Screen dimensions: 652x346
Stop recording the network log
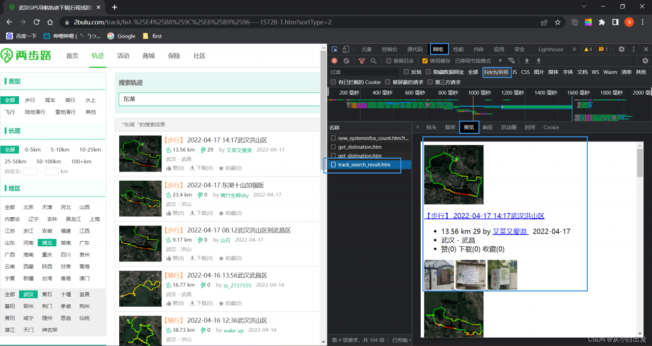[x=335, y=61]
